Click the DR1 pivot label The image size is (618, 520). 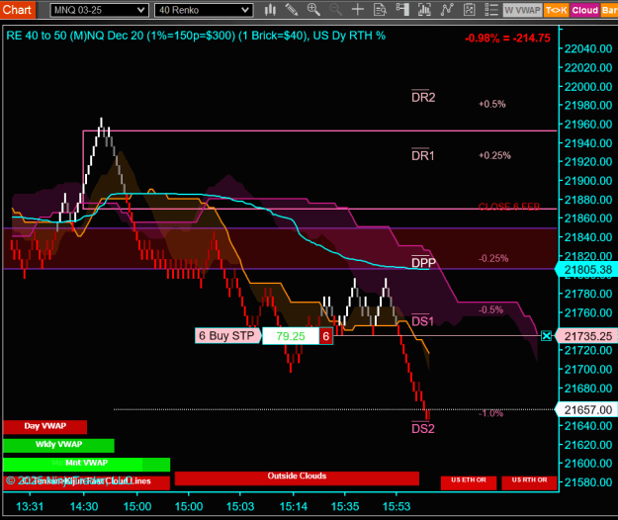click(x=423, y=155)
